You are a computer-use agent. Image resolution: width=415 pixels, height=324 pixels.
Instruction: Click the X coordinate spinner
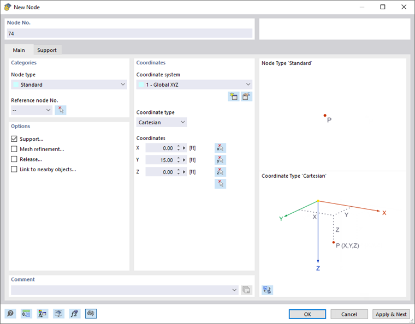point(179,148)
